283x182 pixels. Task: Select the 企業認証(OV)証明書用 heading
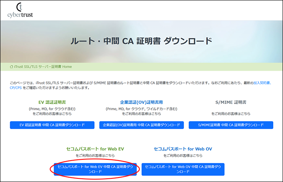tap(141, 102)
